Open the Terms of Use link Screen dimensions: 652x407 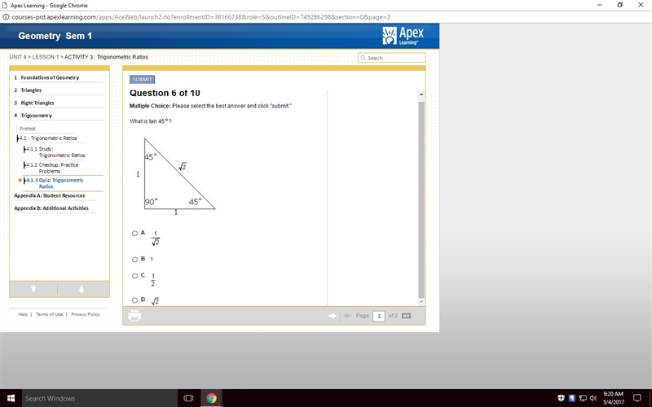[49, 314]
